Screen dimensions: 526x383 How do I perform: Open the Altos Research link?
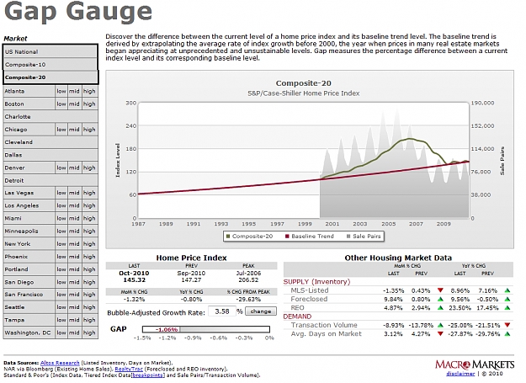60,363
